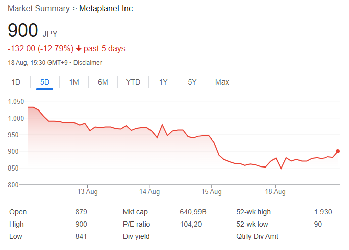Click the P/E ratio label
349x250 pixels.
click(x=137, y=224)
